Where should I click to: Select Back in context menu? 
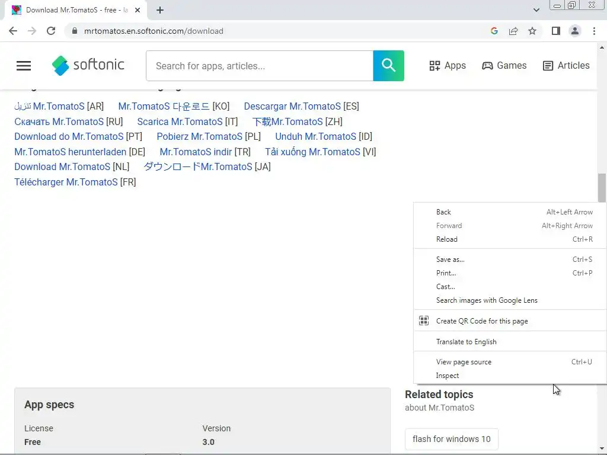[x=510, y=212]
